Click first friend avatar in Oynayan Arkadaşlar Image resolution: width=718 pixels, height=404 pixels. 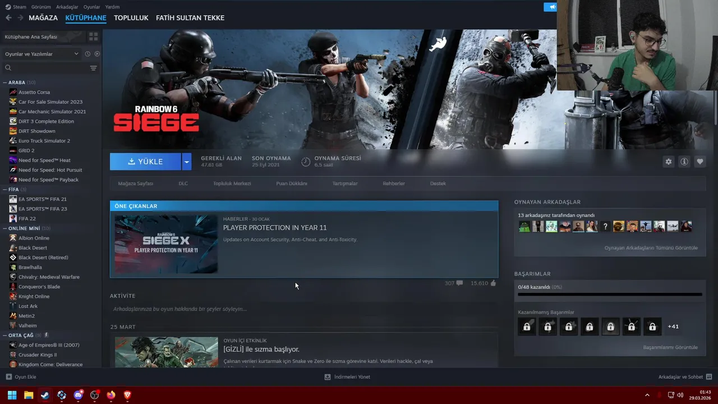tap(524, 227)
